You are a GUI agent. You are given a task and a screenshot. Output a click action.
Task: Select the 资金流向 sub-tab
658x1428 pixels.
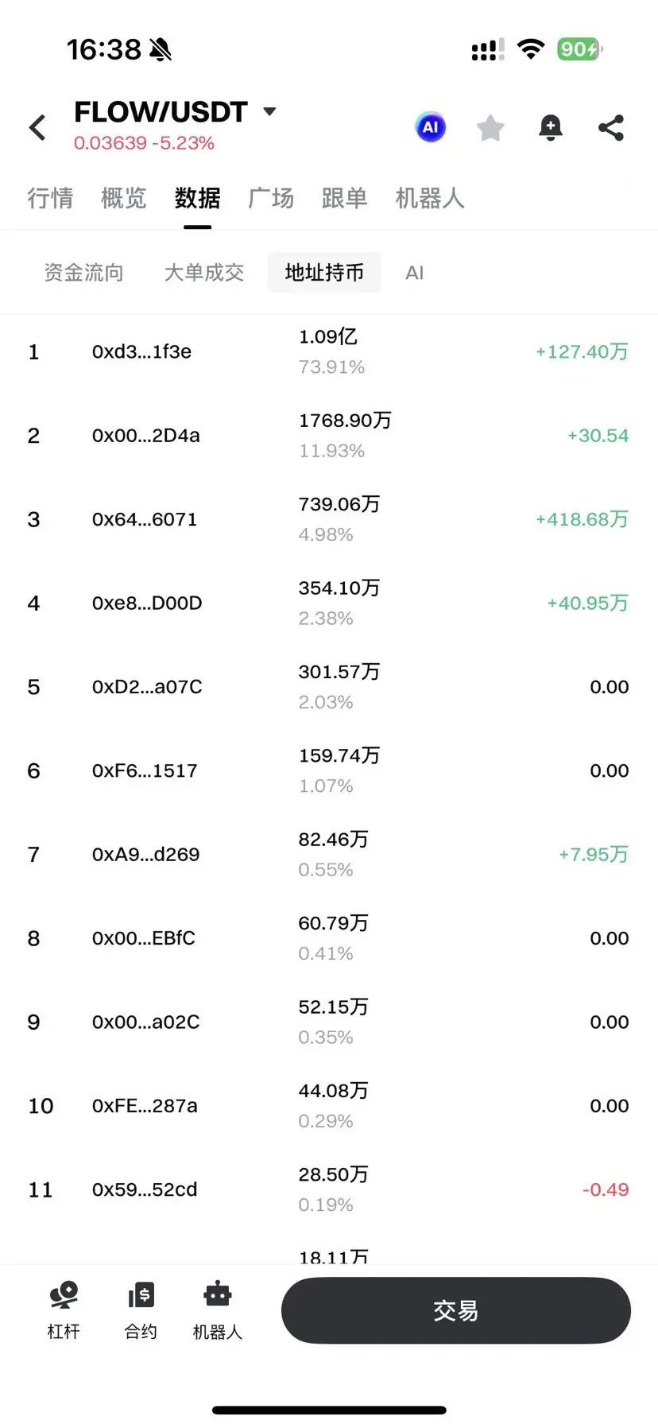click(83, 273)
